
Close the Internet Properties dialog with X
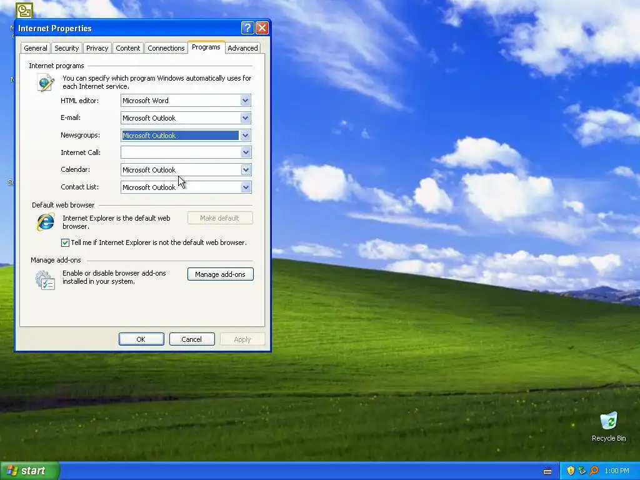(x=262, y=27)
